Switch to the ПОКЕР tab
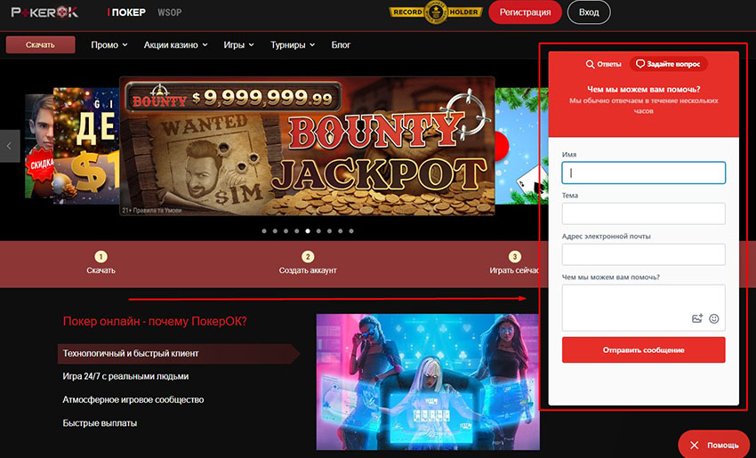Image resolution: width=756 pixels, height=458 pixels. [127, 12]
